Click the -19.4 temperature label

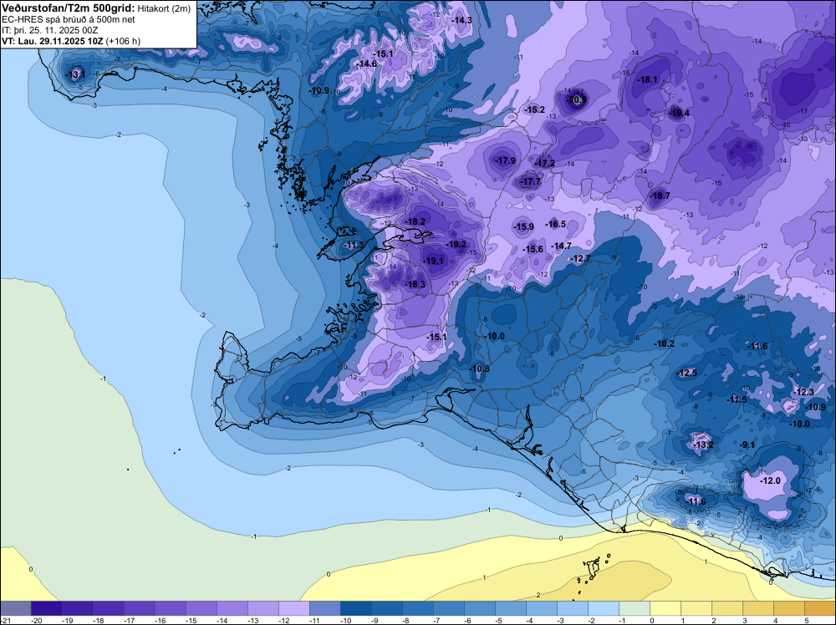click(679, 113)
